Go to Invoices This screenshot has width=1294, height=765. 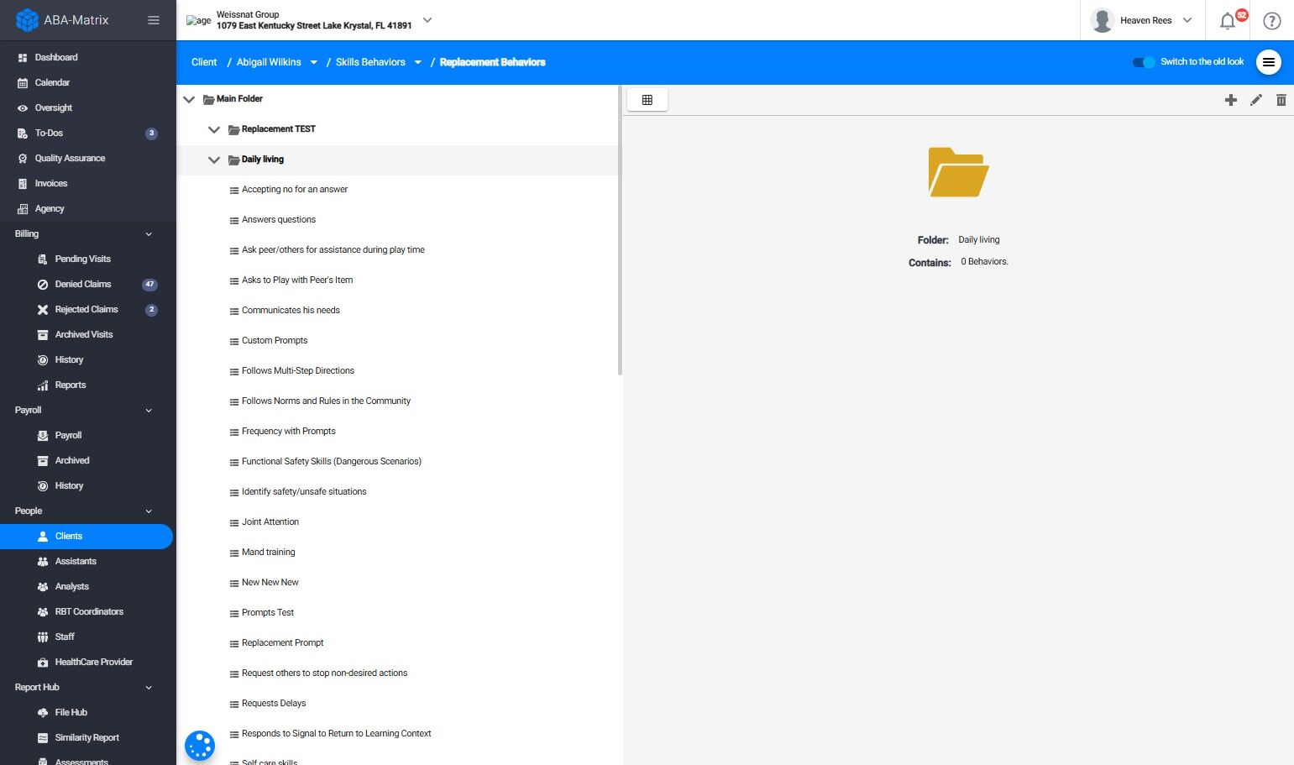coord(51,183)
